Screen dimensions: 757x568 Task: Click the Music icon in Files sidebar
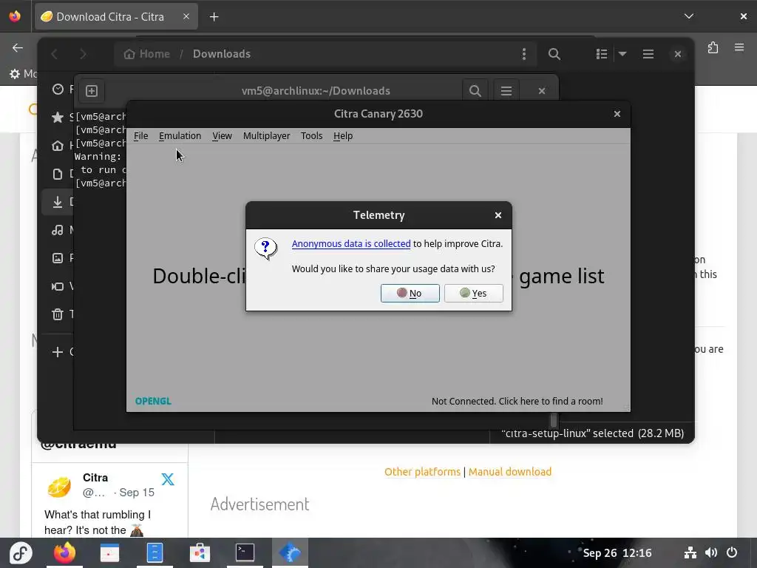click(58, 230)
